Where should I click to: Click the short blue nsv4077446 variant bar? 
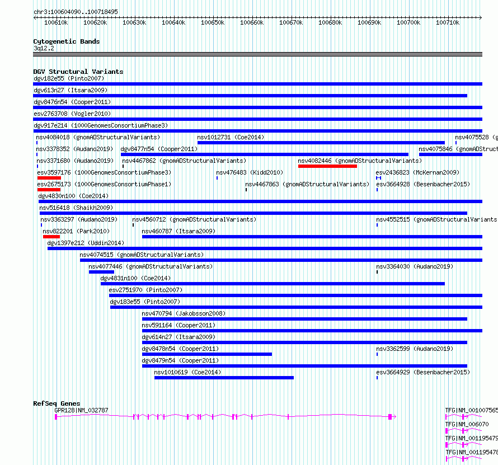(101, 272)
